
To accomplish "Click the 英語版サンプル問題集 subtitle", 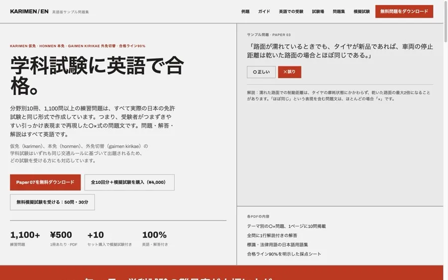I will point(70,12).
